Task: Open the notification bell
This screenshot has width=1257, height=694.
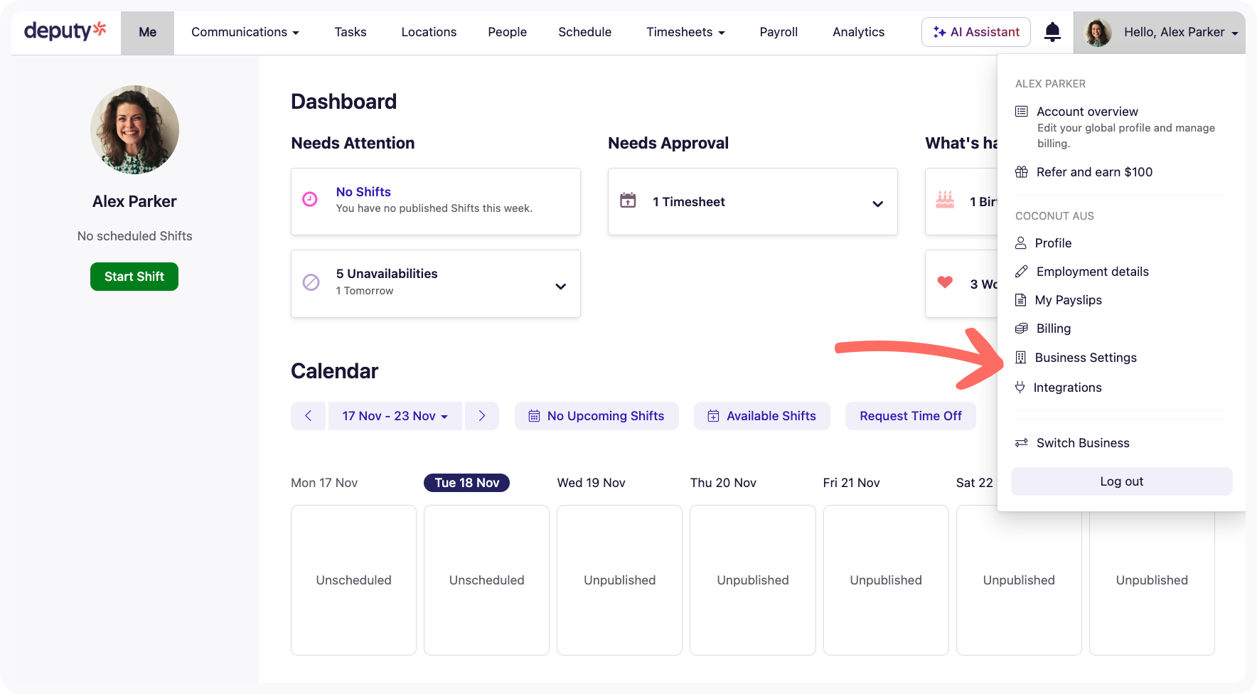Action: click(x=1053, y=32)
